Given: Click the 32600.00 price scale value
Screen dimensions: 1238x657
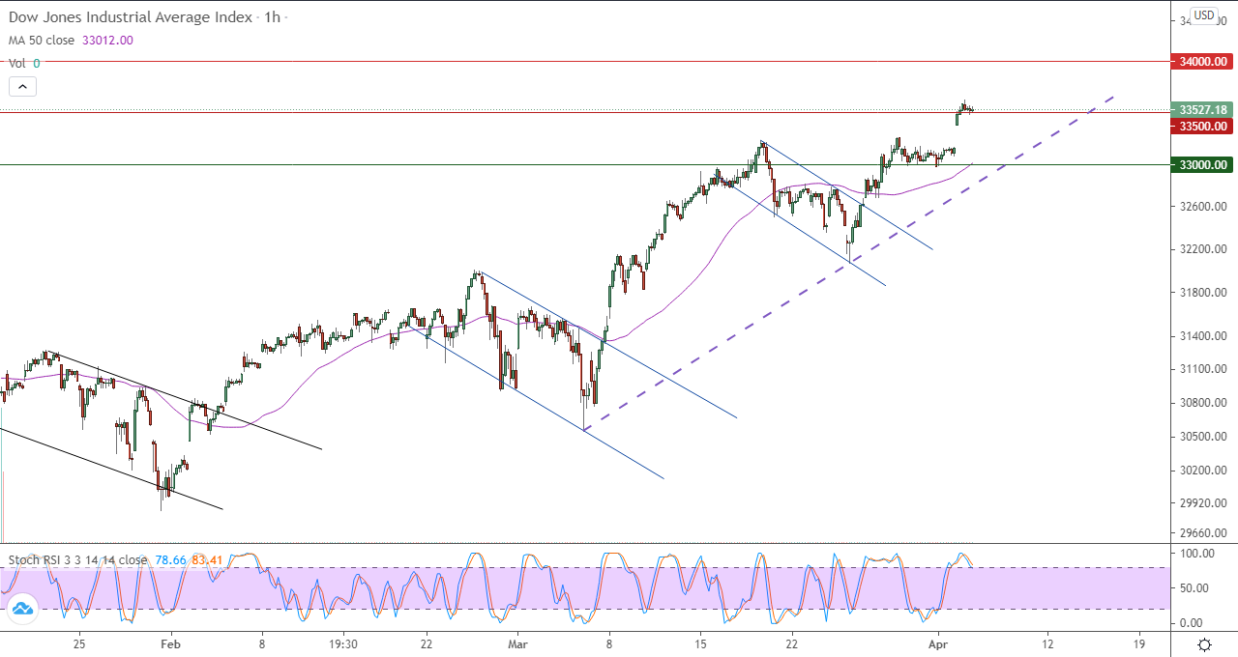Looking at the screenshot, I should tap(1202, 207).
